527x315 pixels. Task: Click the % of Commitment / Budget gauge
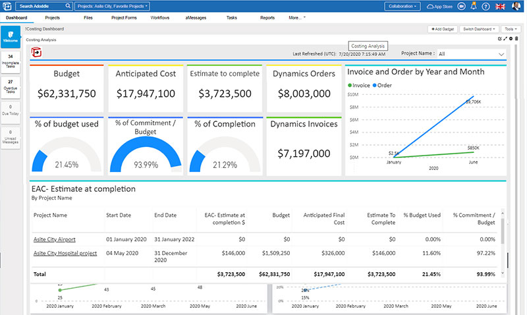coord(146,155)
